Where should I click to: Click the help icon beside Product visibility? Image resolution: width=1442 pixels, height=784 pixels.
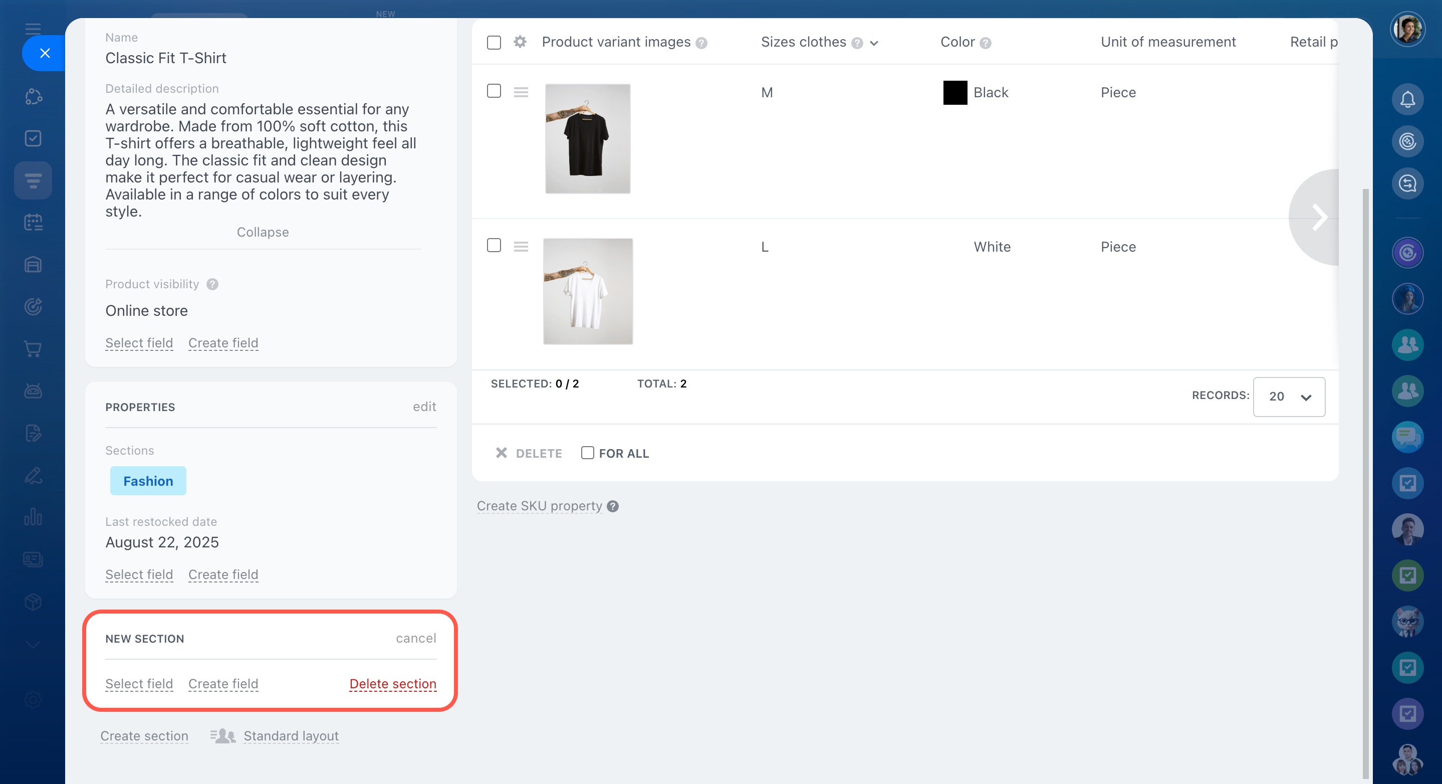click(212, 284)
